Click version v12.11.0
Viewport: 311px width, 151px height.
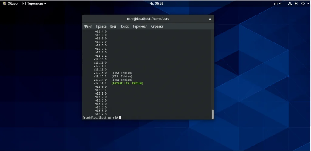[x=100, y=63]
